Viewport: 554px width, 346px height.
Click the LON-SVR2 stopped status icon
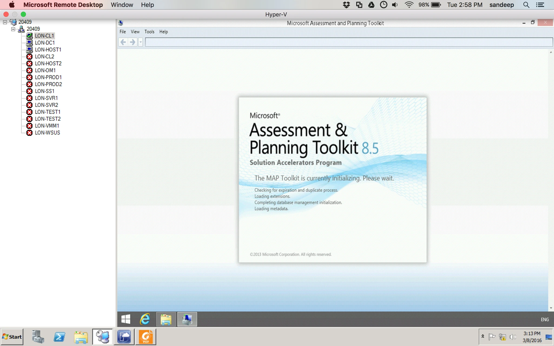[29, 105]
